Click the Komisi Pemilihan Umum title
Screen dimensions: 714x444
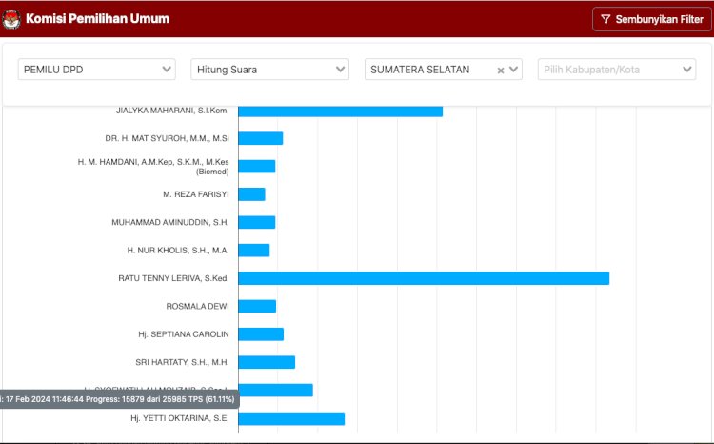pos(97,19)
